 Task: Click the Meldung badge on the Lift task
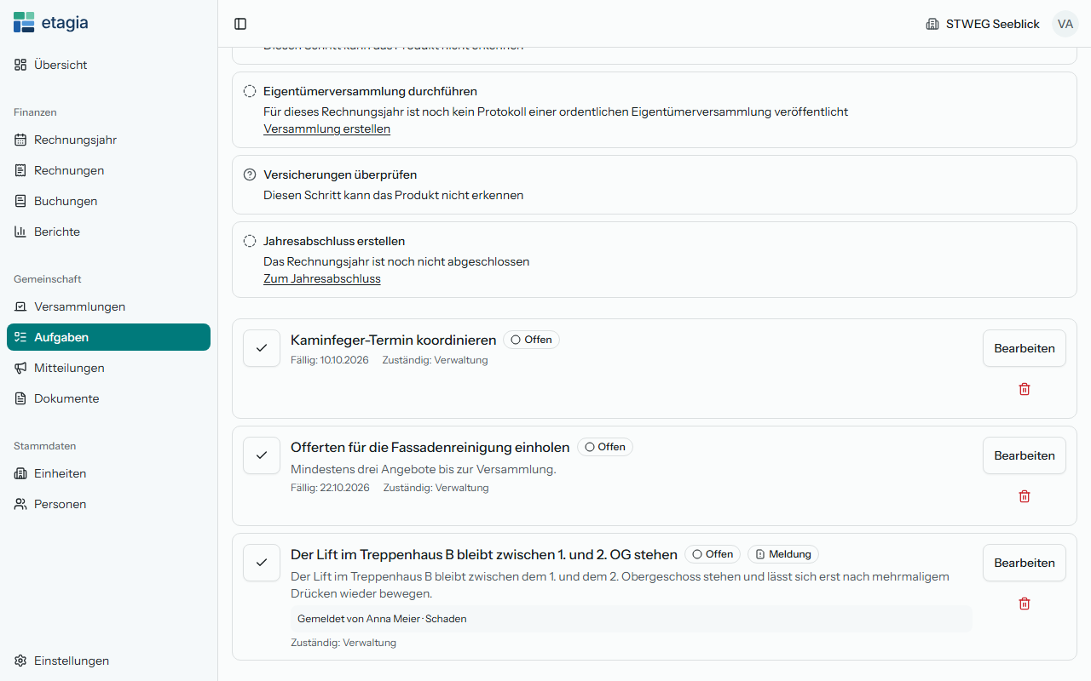pos(783,554)
